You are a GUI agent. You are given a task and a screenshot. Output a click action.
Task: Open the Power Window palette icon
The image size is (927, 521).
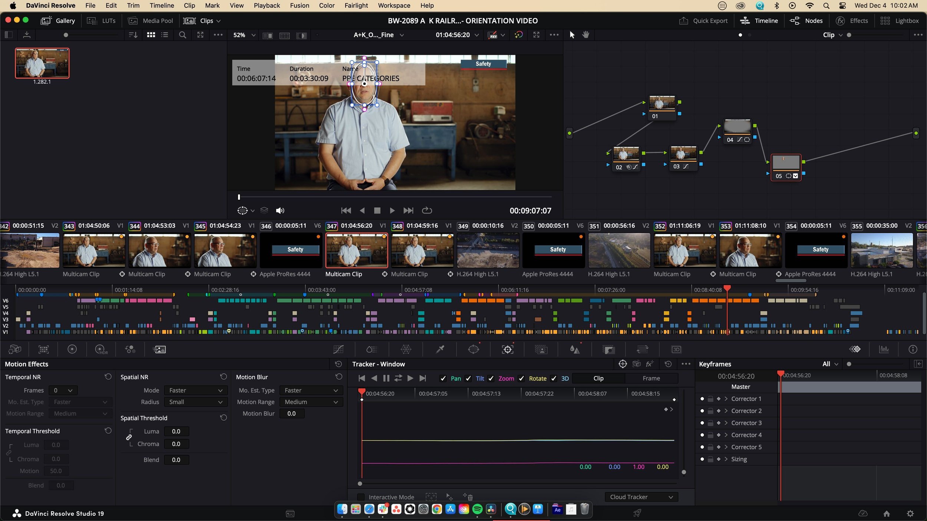(x=474, y=349)
